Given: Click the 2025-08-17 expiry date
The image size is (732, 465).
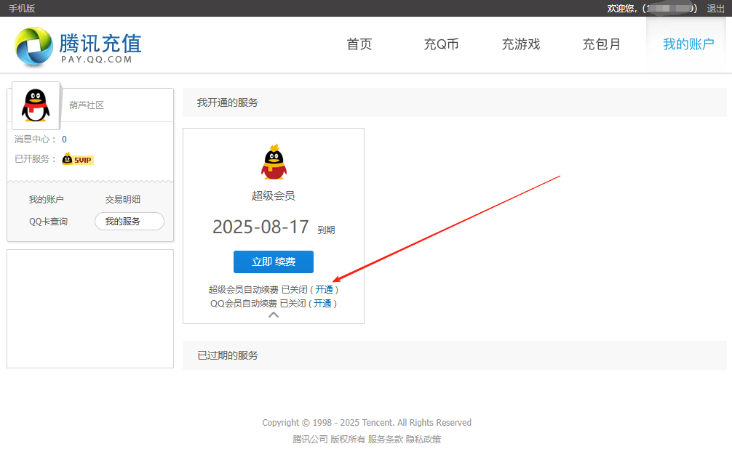Looking at the screenshot, I should (260, 227).
